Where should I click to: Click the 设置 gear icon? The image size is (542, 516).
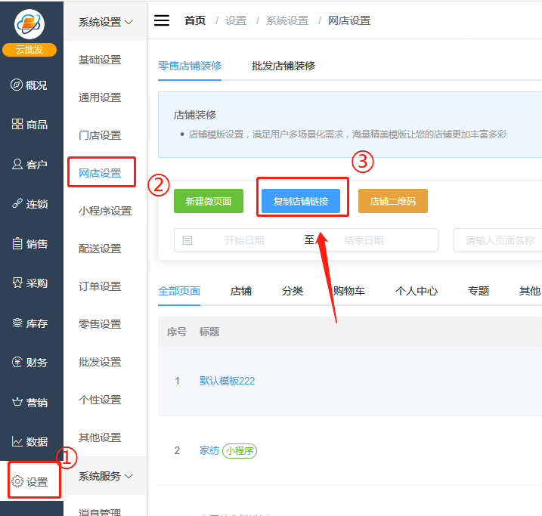(x=17, y=482)
